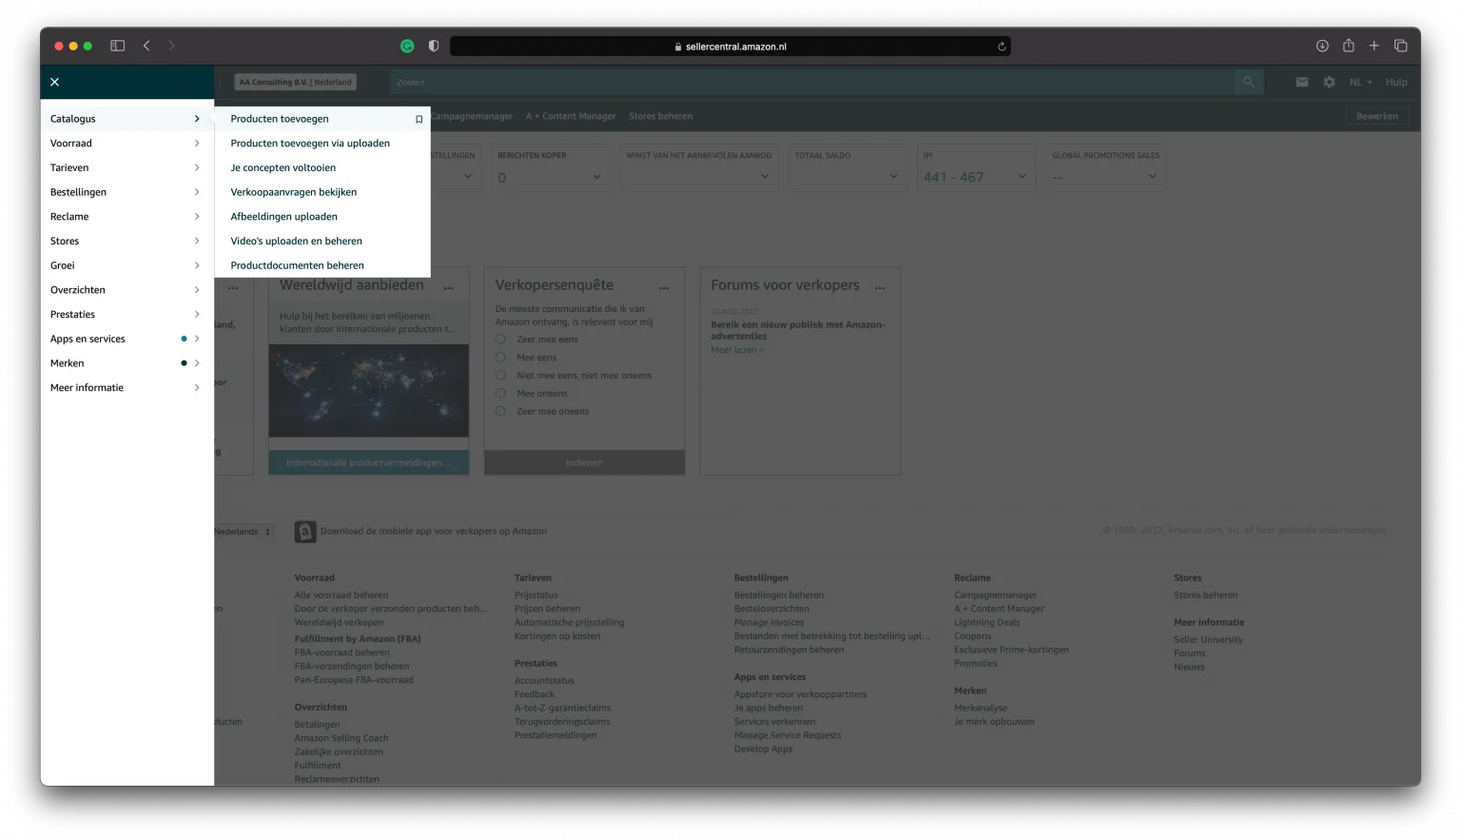Expand the Totaal Saldo card dropdown

(893, 176)
